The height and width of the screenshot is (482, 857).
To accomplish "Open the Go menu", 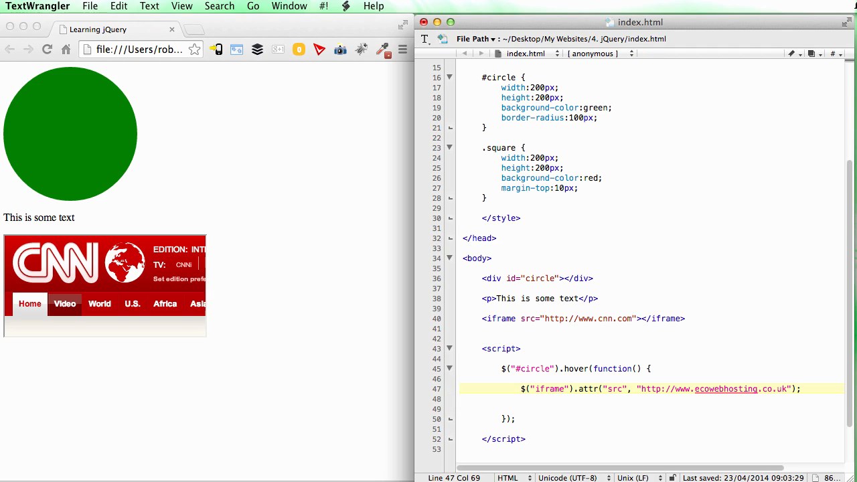I will coord(253,6).
